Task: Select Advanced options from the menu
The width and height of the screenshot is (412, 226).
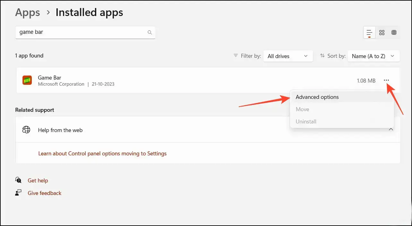Action: [x=342, y=97]
